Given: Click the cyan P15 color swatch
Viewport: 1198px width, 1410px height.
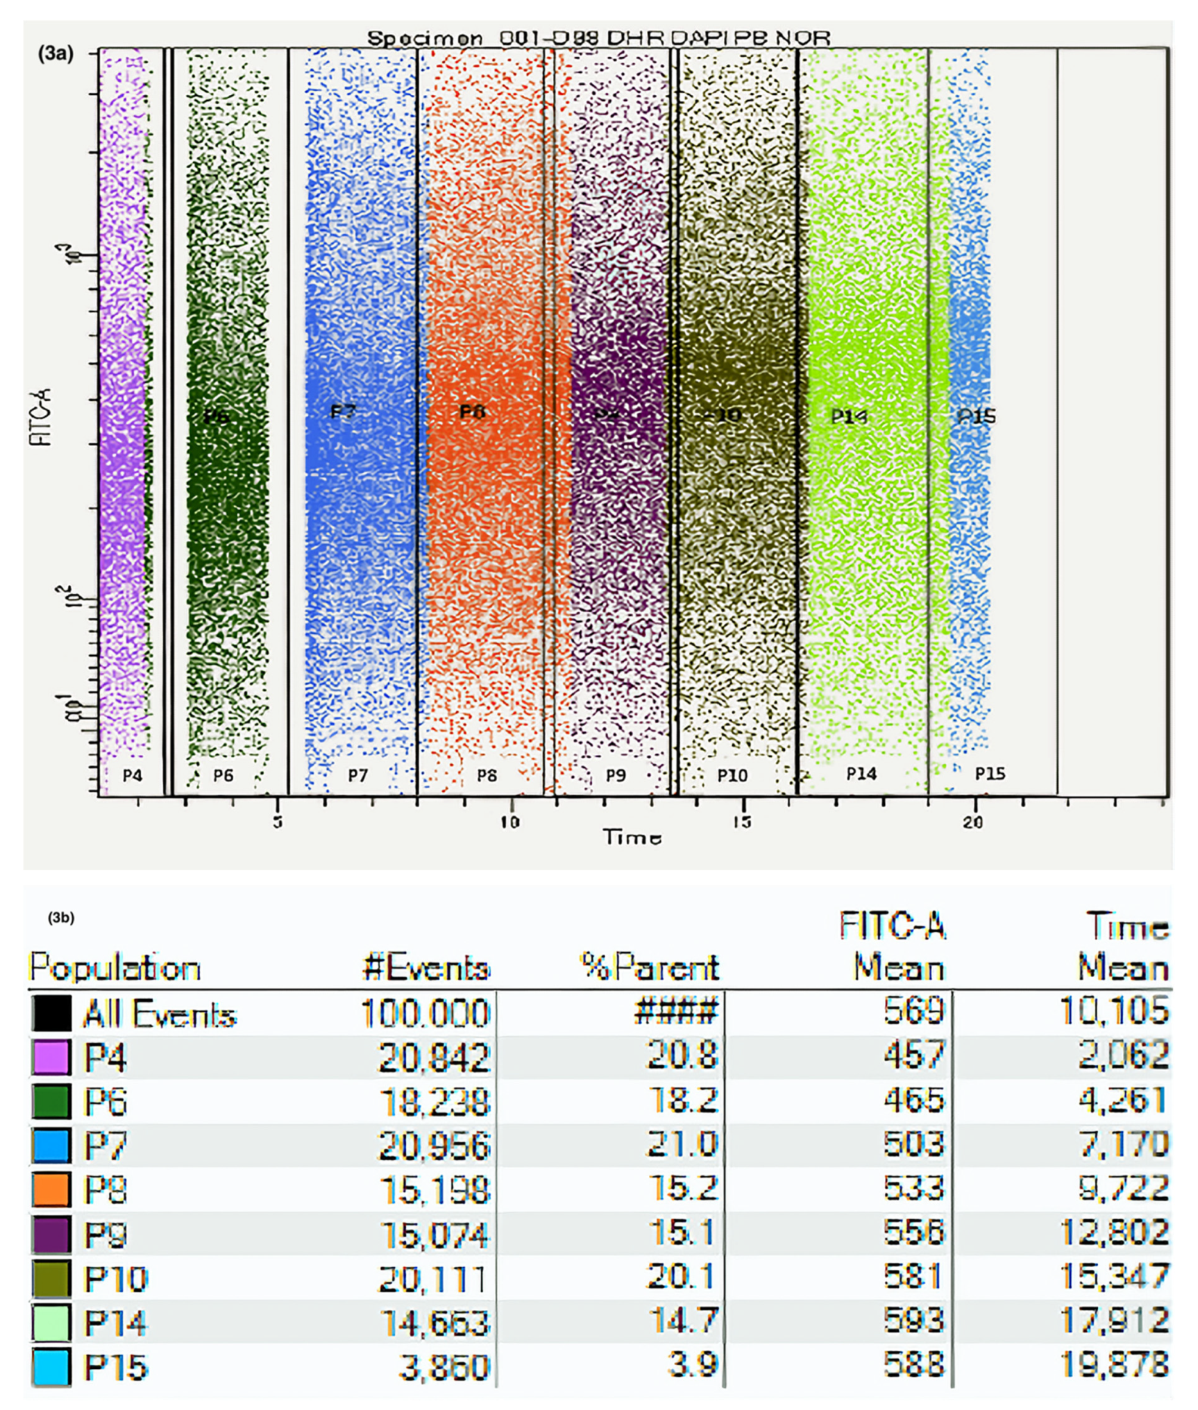Looking at the screenshot, I should [51, 1366].
